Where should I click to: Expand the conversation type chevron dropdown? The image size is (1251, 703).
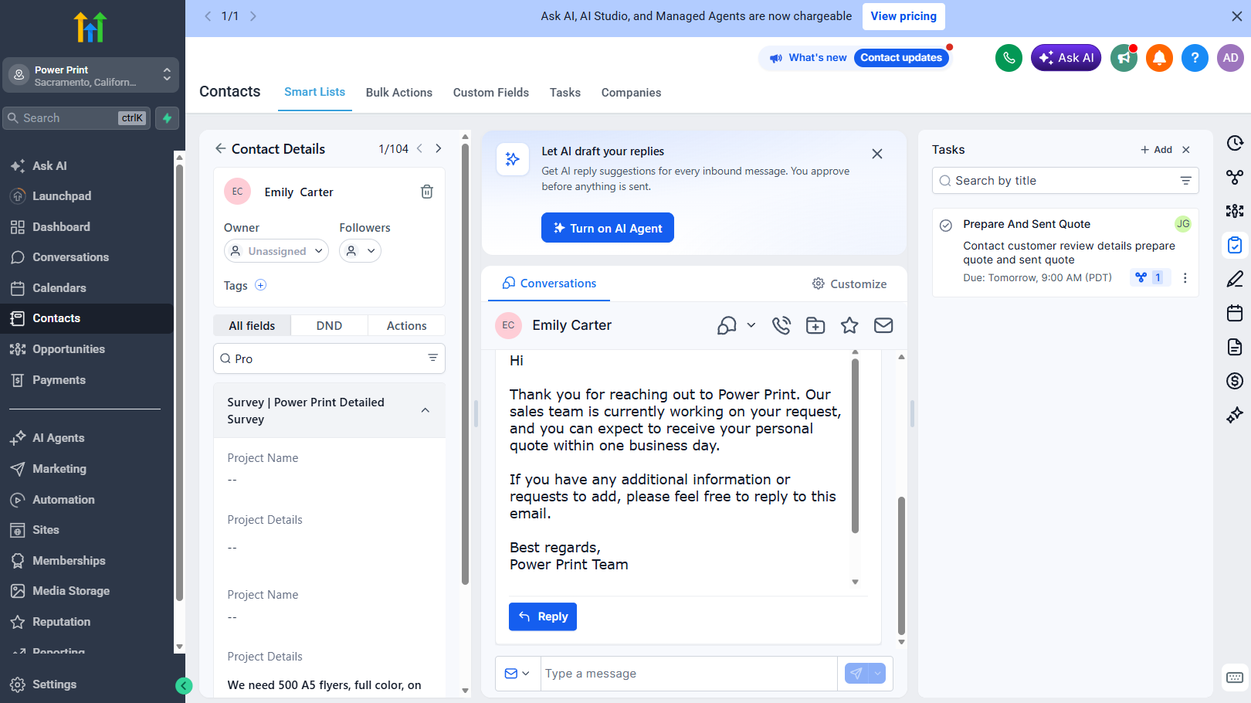751,325
